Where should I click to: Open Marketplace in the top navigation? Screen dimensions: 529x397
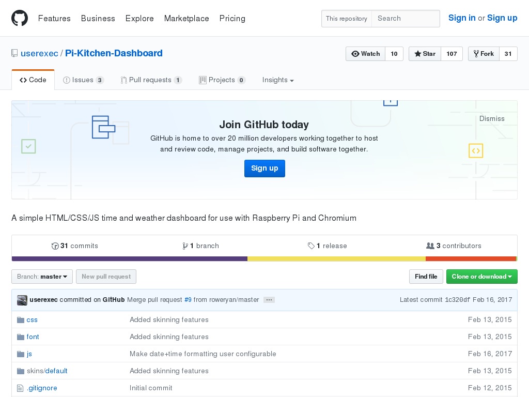click(x=186, y=18)
